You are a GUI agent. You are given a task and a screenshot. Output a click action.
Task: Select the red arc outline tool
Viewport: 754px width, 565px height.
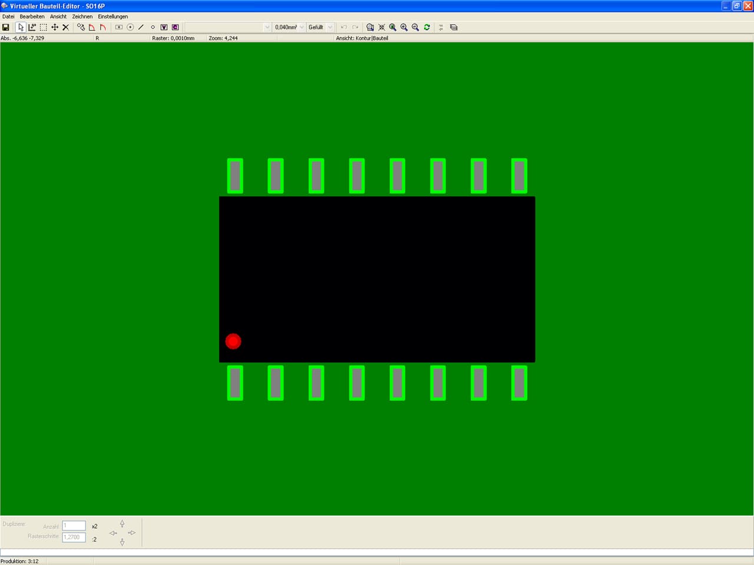point(103,27)
